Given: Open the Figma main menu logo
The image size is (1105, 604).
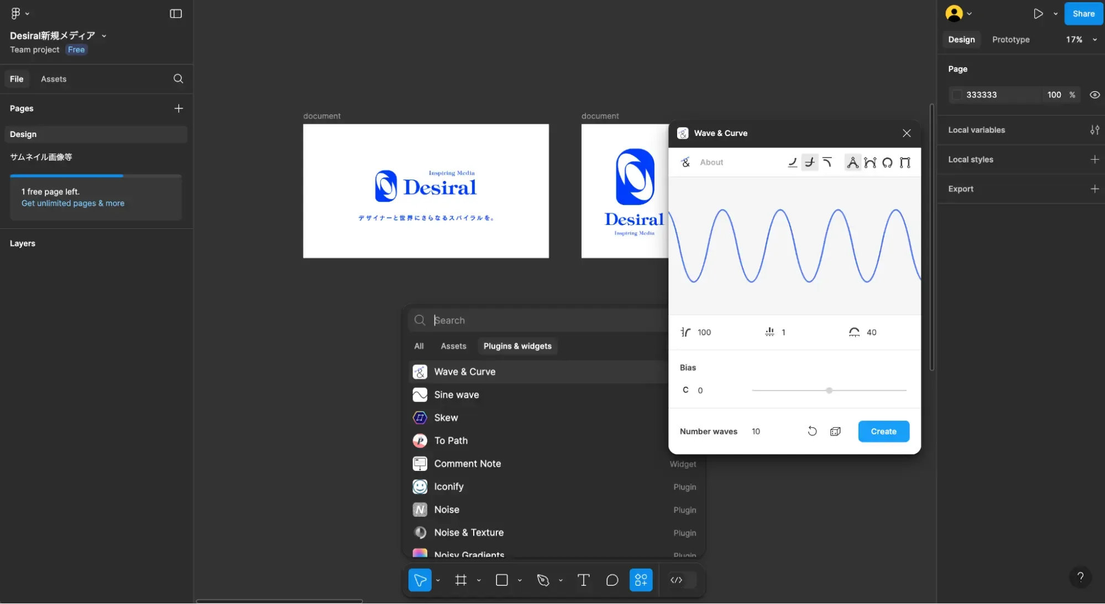Looking at the screenshot, I should tap(16, 13).
